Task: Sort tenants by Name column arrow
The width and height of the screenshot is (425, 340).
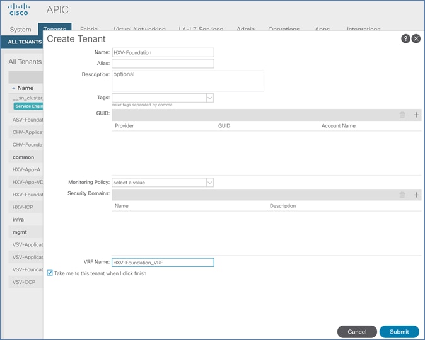Action: pos(13,88)
